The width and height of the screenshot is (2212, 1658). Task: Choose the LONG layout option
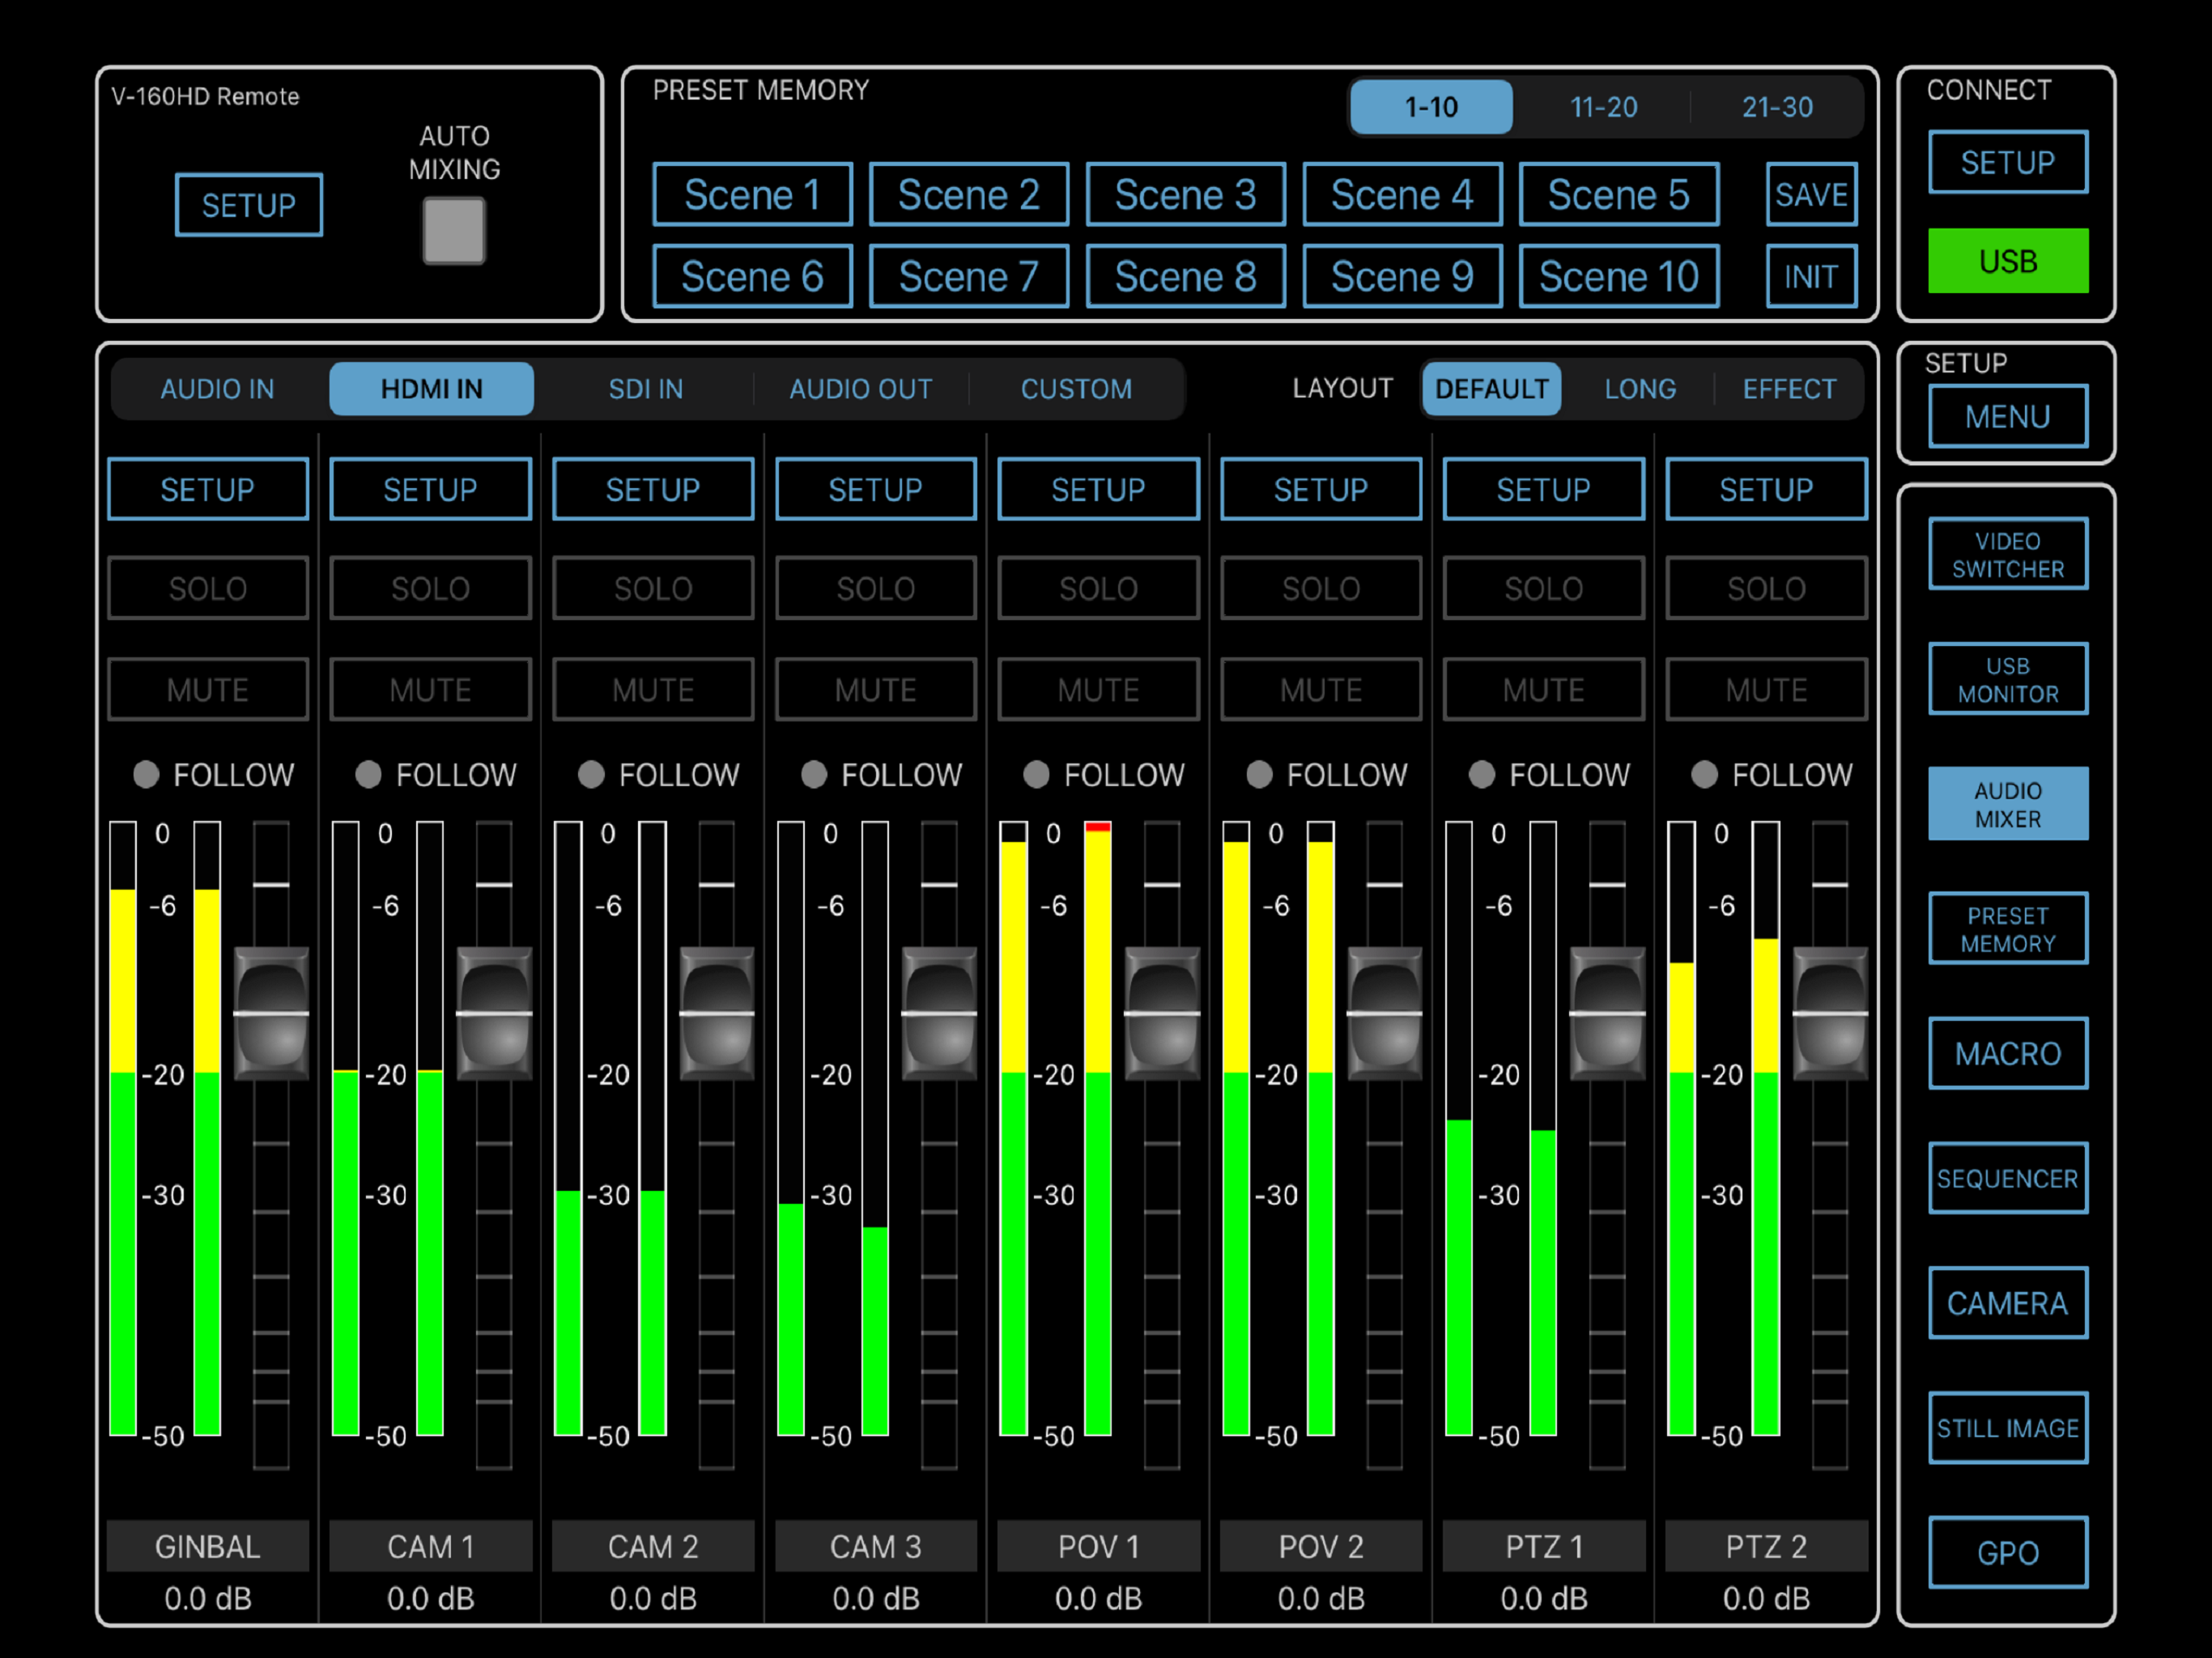pyautogui.click(x=1639, y=389)
